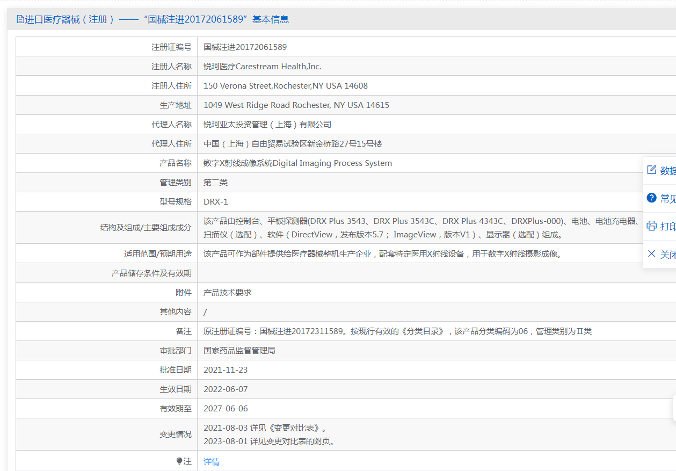The width and height of the screenshot is (676, 471).
Task: Click the X close icon in side panel
Action: pos(652,253)
